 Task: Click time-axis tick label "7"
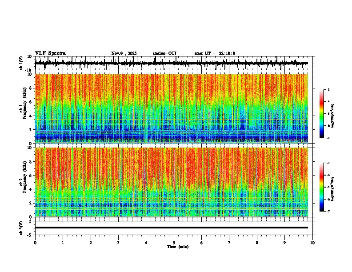pos(229,243)
